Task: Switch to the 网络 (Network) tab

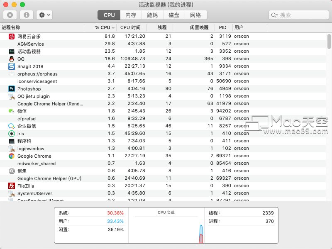Action: pos(195,15)
